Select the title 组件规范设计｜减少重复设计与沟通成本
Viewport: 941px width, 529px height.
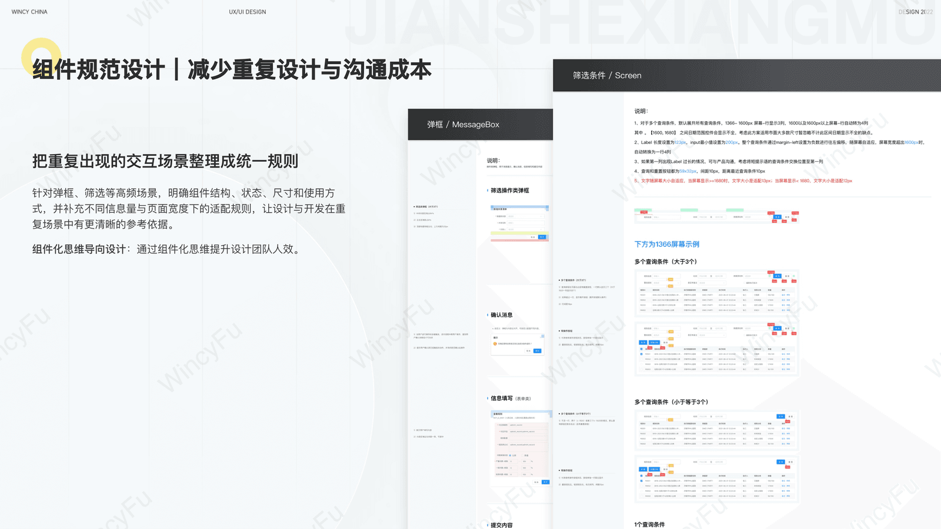point(232,70)
